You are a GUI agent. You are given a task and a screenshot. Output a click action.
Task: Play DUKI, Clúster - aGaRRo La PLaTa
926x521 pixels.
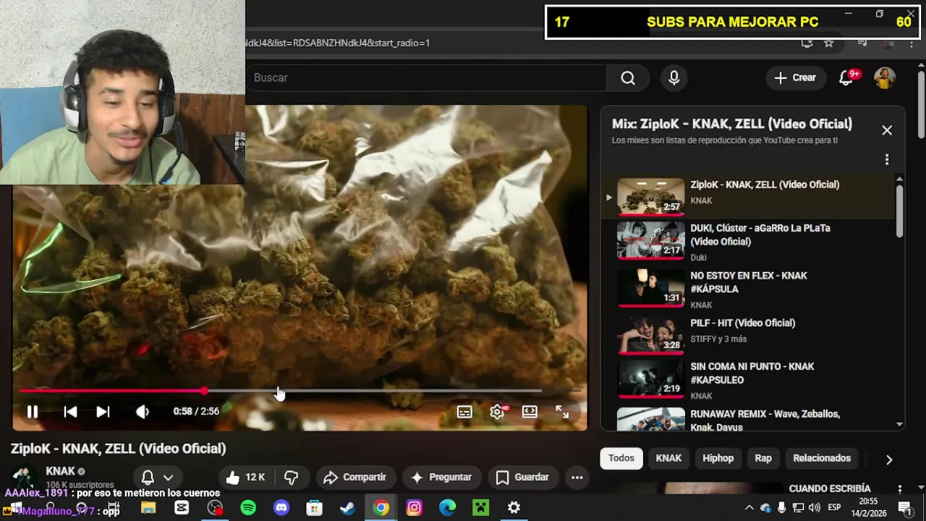[x=749, y=241]
